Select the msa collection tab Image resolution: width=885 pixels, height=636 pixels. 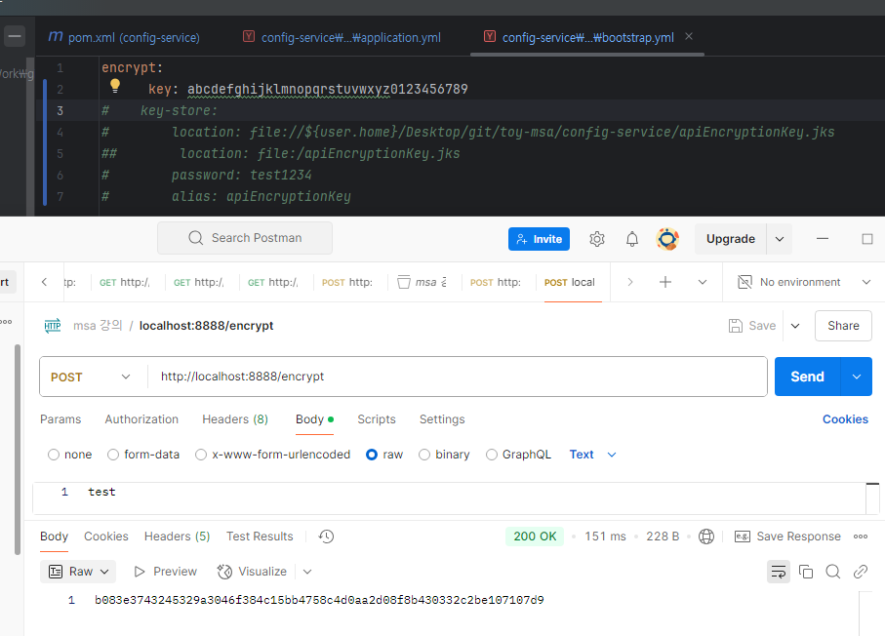422,282
